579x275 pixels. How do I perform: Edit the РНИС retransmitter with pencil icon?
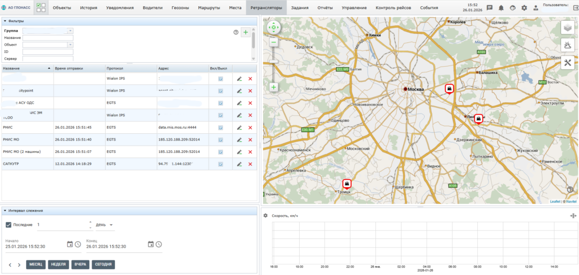(239, 127)
